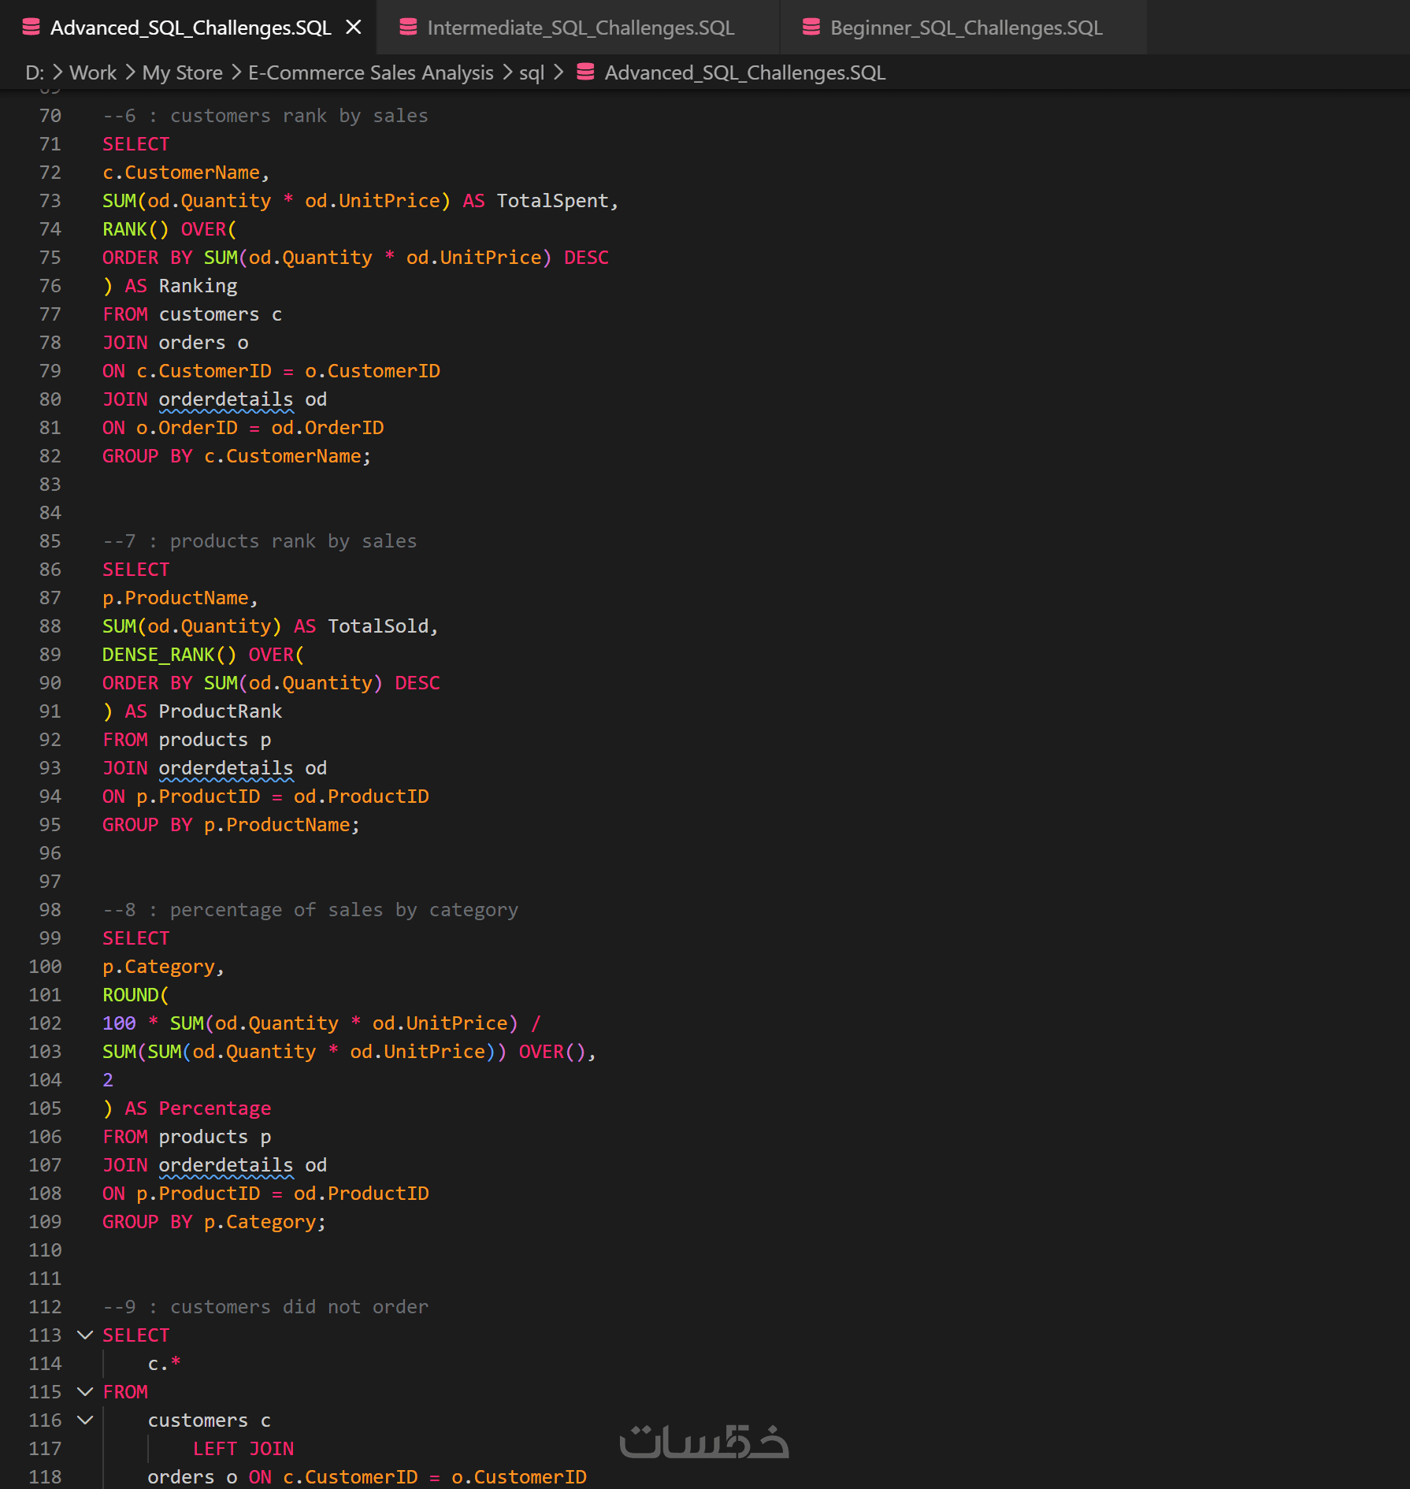This screenshot has width=1410, height=1489.
Task: Click line number 70 in the gutter
Action: click(50, 116)
